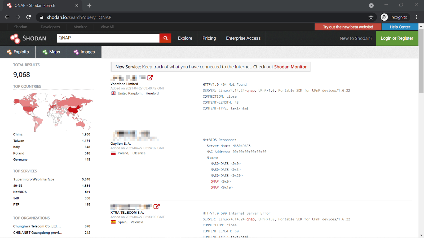Click XTRA TELECOM S.A. organization name

click(x=127, y=213)
